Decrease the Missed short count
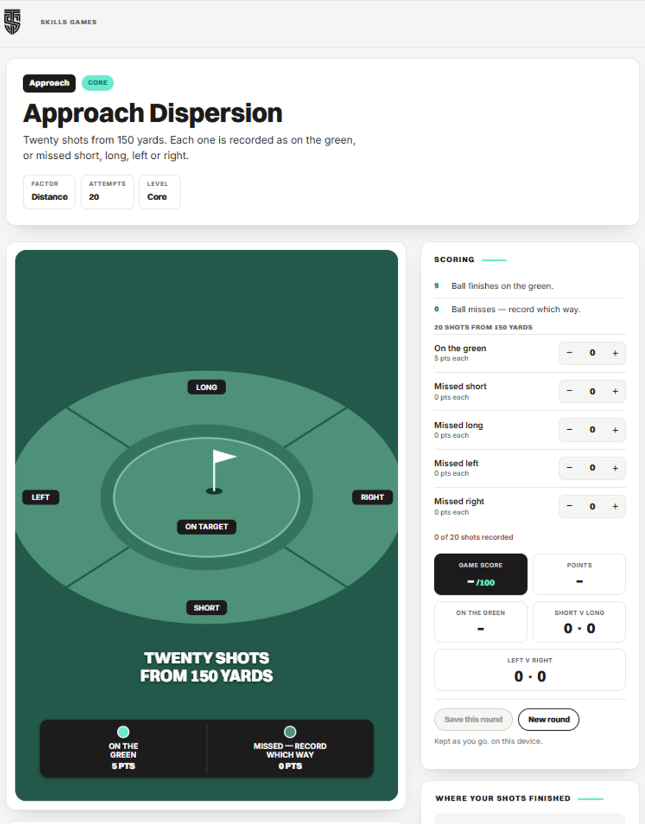Screen dimensions: 645x824 tap(569, 392)
